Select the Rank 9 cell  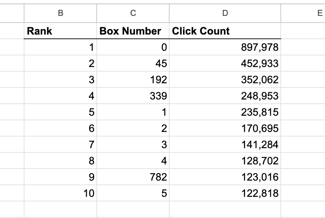click(x=60, y=177)
